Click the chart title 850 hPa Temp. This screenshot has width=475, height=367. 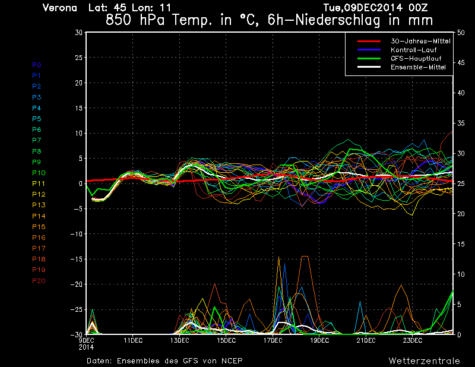269,20
